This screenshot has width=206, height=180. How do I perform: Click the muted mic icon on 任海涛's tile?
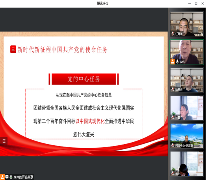tap(173, 34)
